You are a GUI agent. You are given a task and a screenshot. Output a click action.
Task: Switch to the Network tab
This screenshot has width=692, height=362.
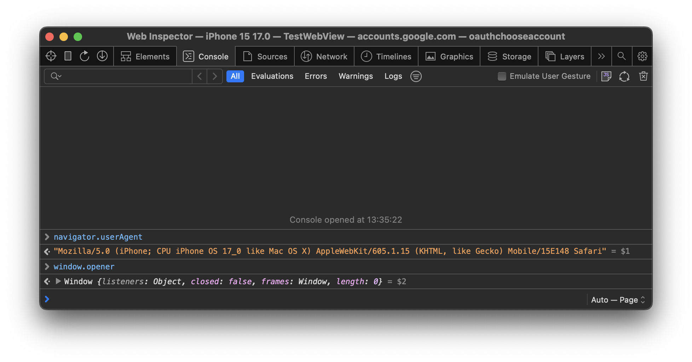[324, 57]
